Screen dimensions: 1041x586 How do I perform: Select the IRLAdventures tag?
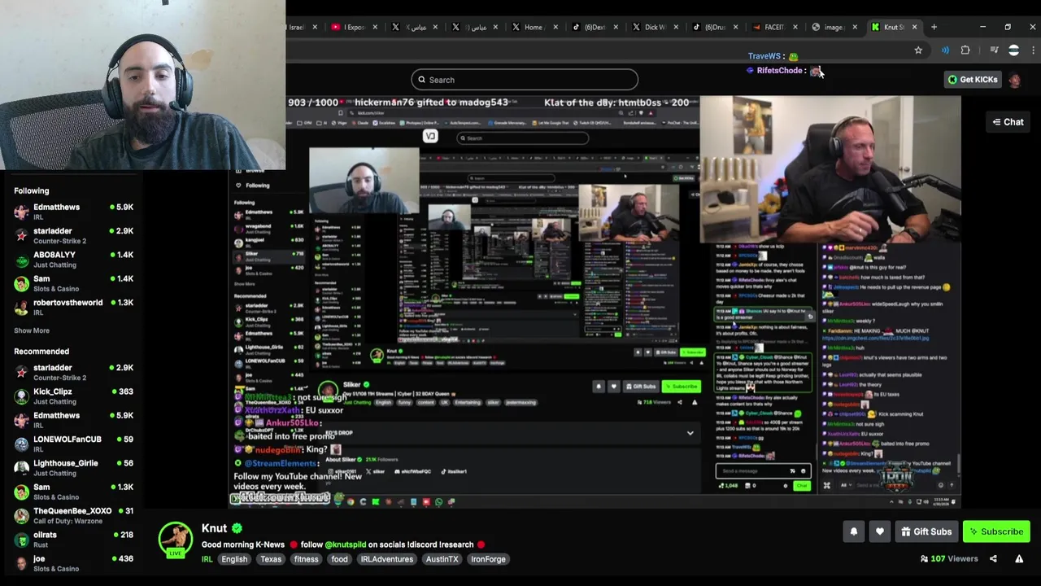click(x=387, y=559)
